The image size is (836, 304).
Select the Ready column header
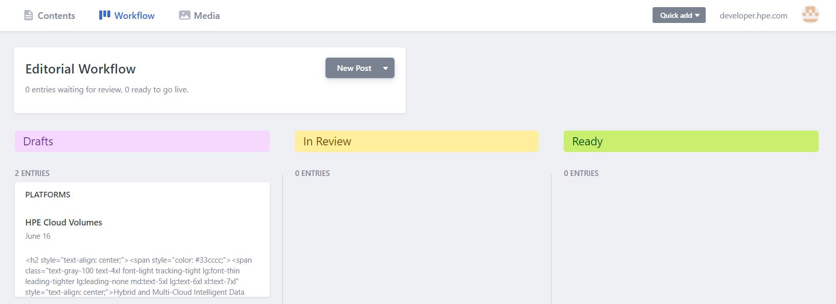[x=691, y=141]
